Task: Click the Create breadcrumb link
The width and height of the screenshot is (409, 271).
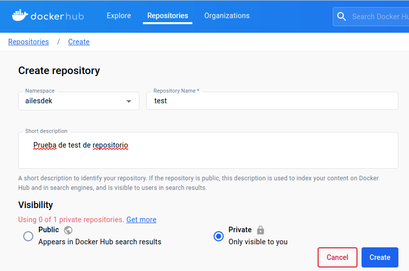Action: click(x=79, y=42)
